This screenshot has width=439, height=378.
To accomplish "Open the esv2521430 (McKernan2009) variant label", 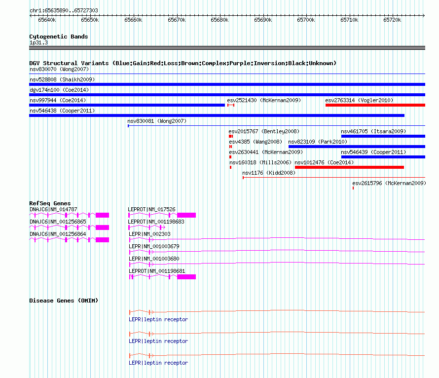I will 264,100.
